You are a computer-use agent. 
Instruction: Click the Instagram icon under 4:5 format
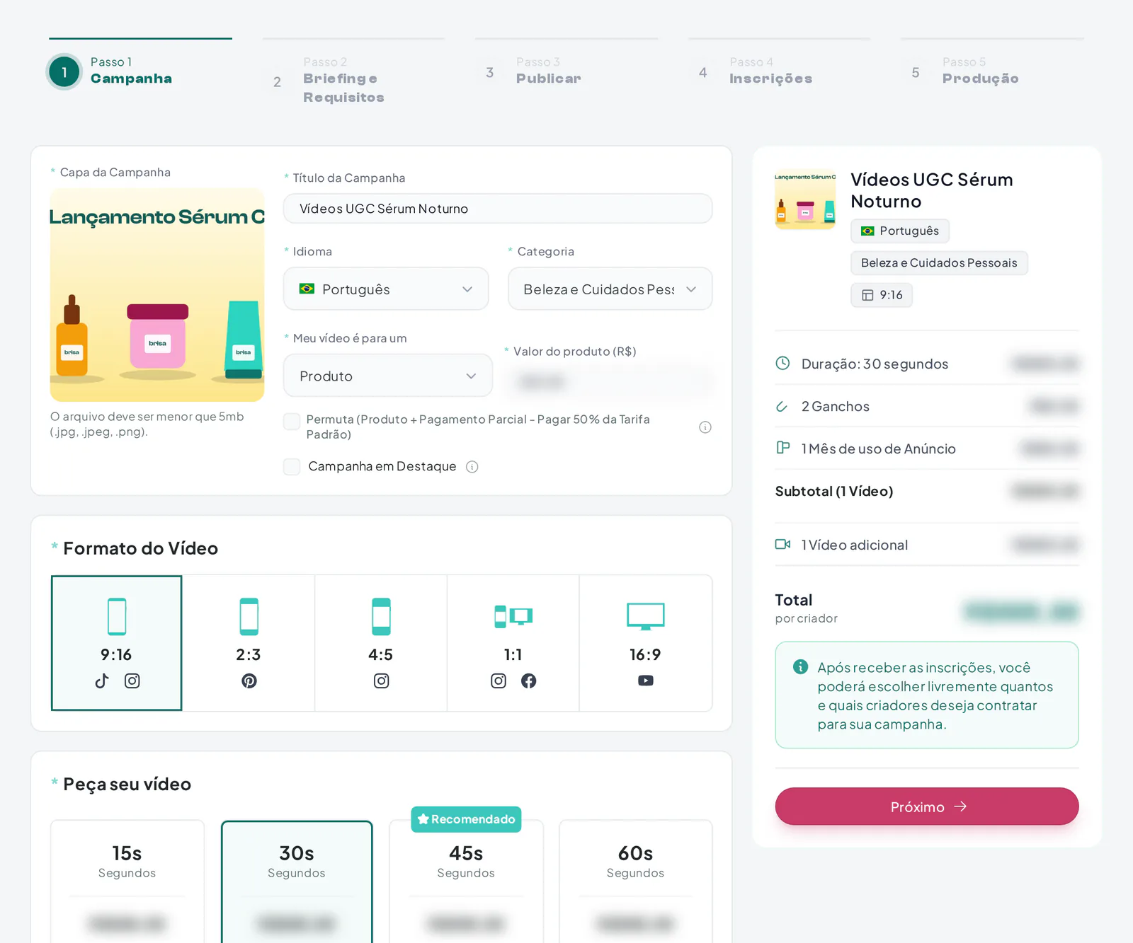tap(381, 681)
